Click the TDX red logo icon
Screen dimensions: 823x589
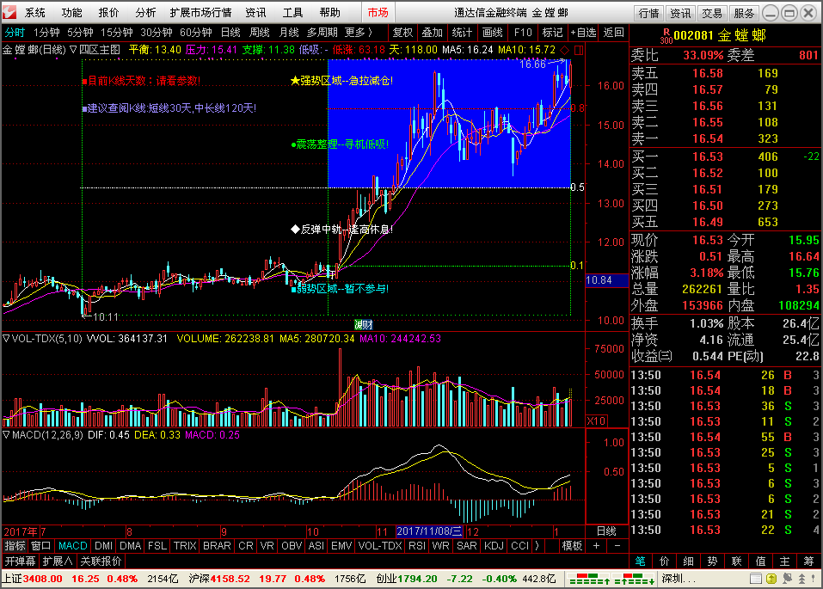pyautogui.click(x=10, y=13)
